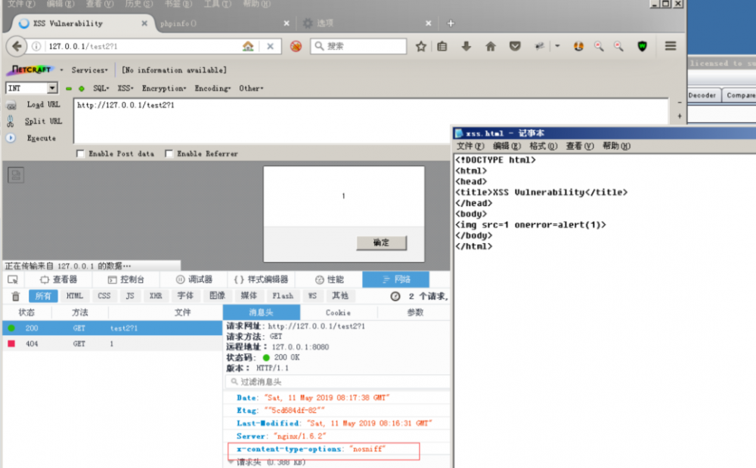Switch to the phpinfo() browser tab
This screenshot has width=756, height=468.
click(225, 23)
